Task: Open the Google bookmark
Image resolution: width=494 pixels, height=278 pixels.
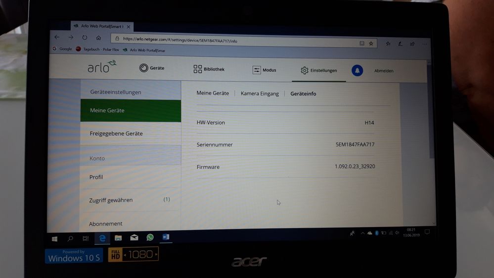Action: point(62,49)
